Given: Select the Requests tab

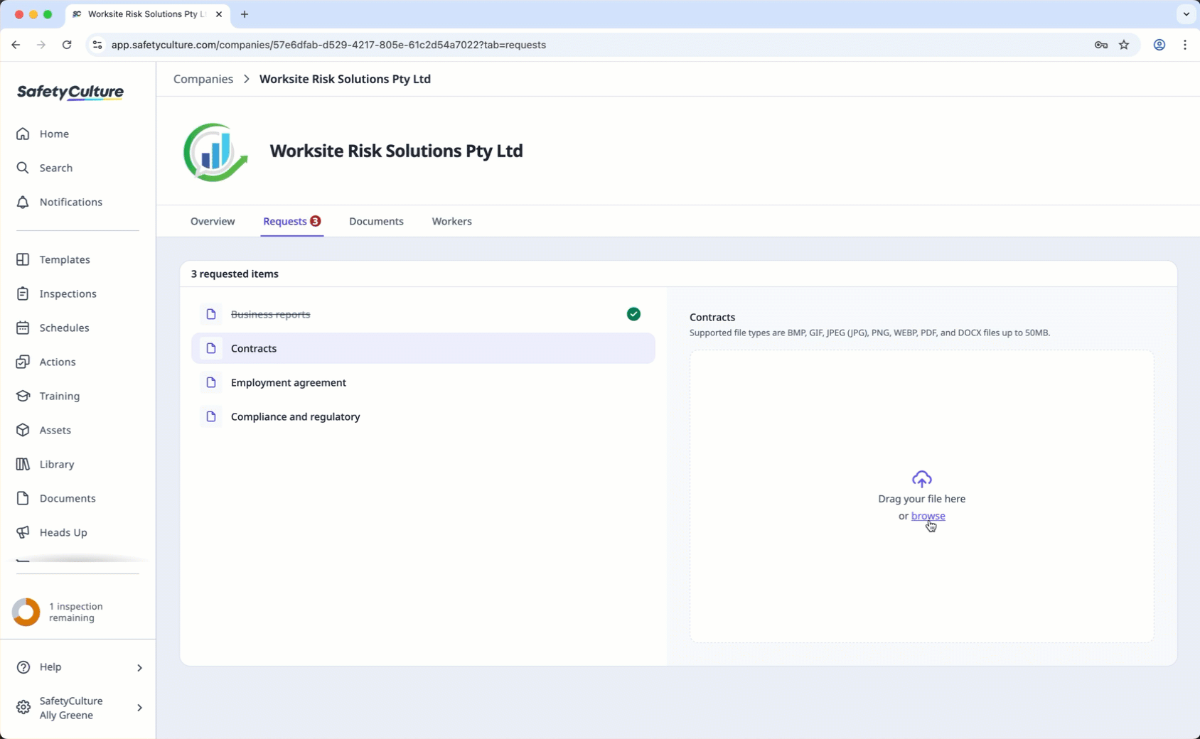Looking at the screenshot, I should [291, 221].
